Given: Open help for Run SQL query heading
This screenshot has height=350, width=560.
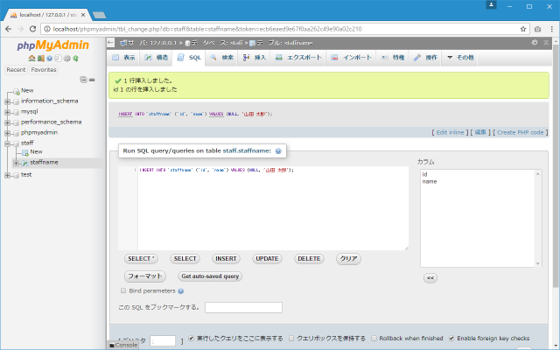Looking at the screenshot, I should [x=278, y=150].
